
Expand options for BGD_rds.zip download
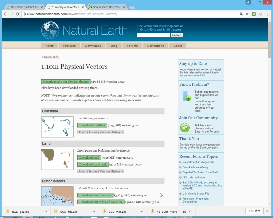(94, 211)
